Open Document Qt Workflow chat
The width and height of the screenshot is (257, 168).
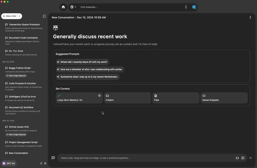[x=24, y=110]
